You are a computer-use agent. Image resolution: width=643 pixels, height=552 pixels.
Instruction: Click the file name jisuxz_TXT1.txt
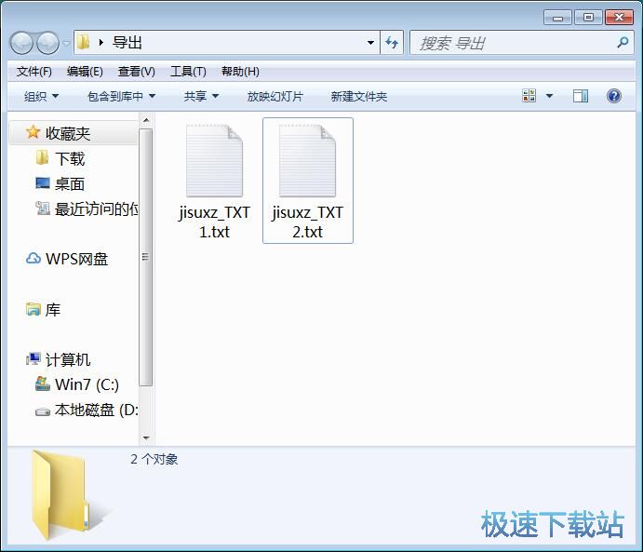point(214,222)
